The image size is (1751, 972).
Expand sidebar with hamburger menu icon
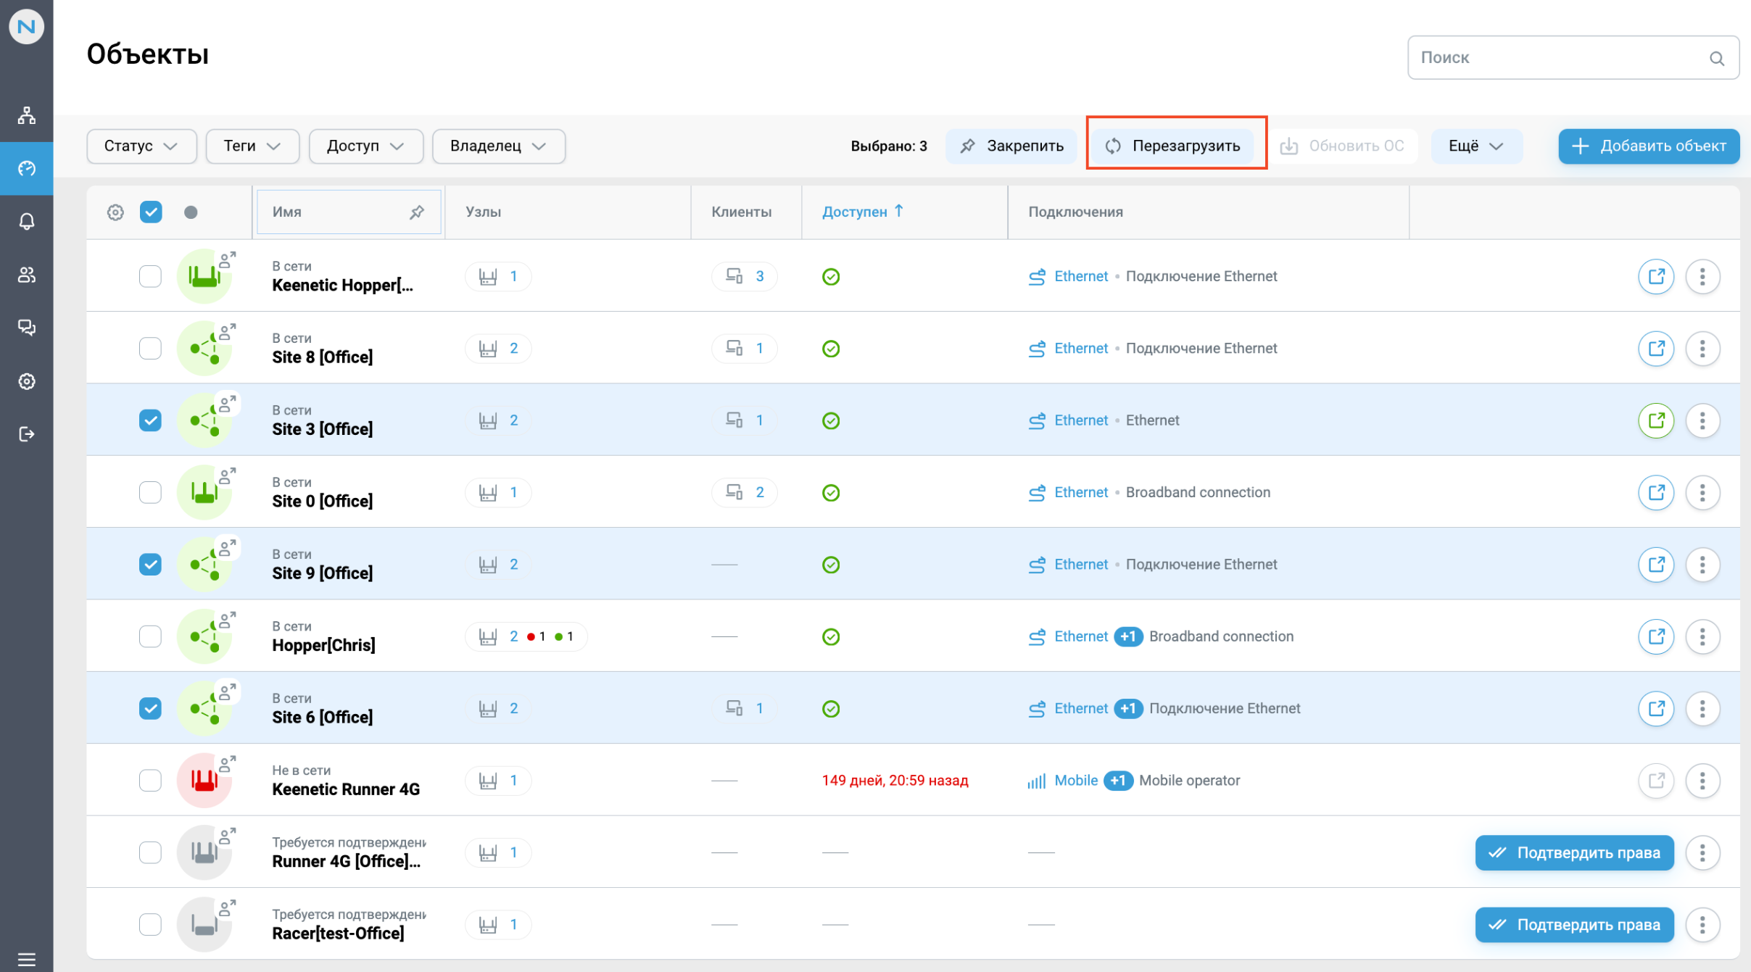[x=27, y=959]
